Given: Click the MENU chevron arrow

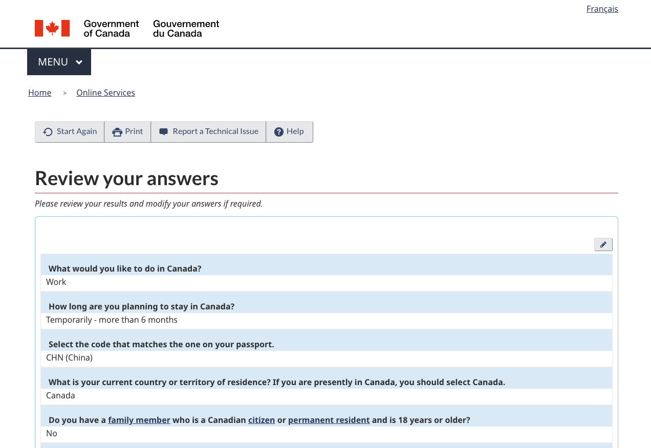Looking at the screenshot, I should coord(79,62).
